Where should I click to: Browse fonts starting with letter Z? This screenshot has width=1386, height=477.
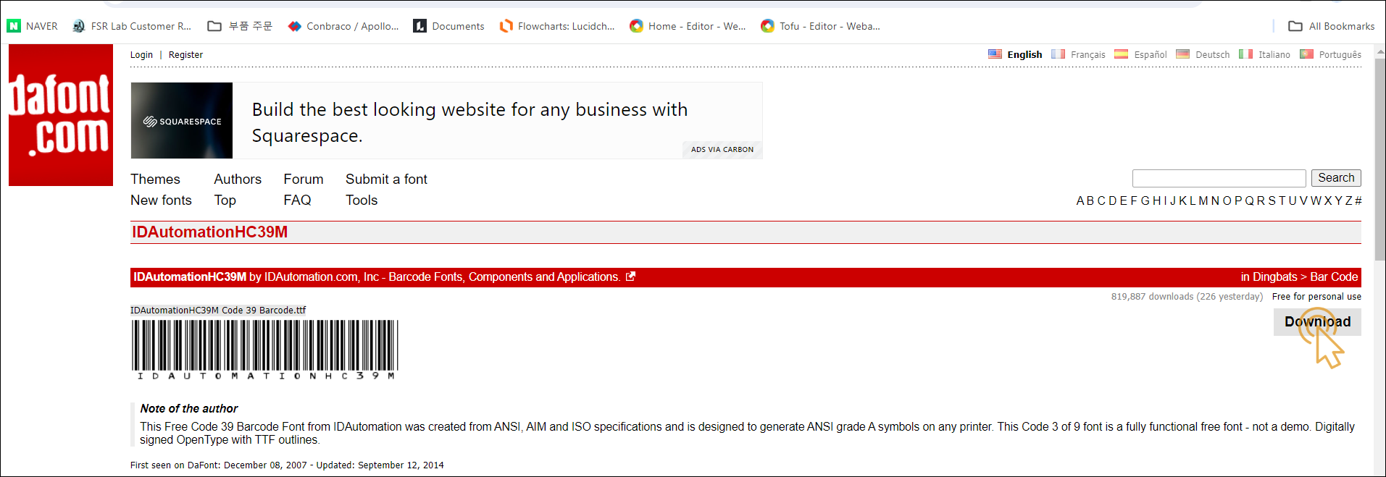pos(1348,200)
